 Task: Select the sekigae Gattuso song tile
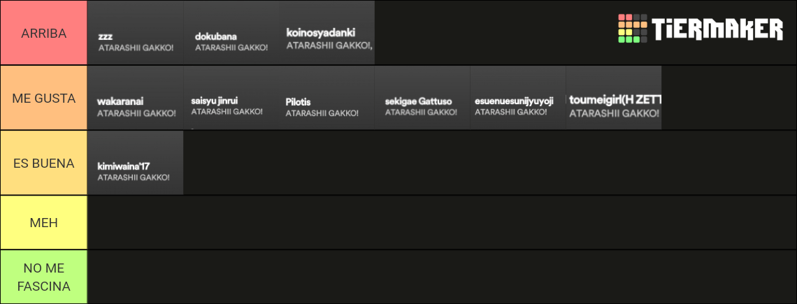[x=422, y=98]
